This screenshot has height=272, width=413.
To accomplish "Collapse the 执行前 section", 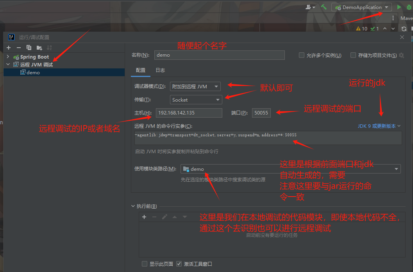I will [133, 206].
